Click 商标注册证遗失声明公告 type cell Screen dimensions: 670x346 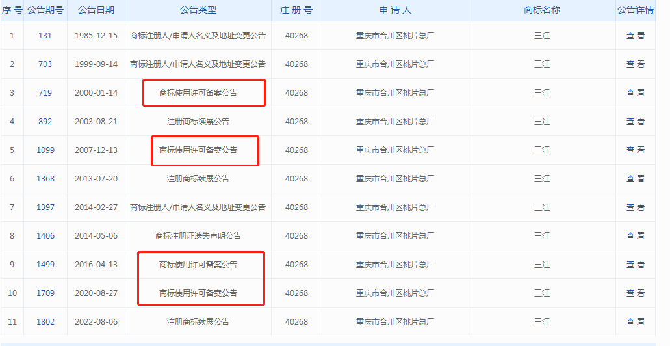[x=198, y=235]
